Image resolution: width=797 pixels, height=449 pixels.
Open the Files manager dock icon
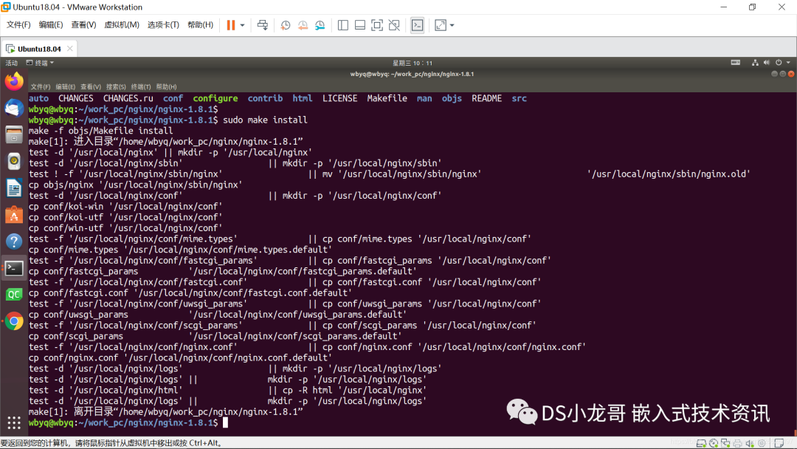[14, 134]
